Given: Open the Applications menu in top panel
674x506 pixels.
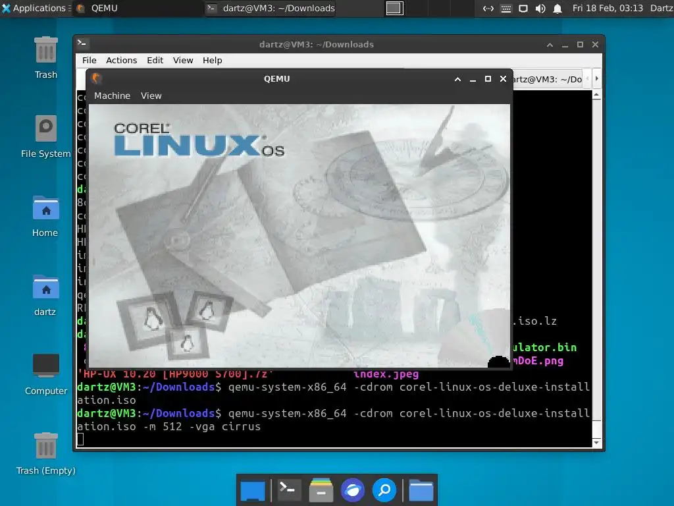Looking at the screenshot, I should click(34, 8).
